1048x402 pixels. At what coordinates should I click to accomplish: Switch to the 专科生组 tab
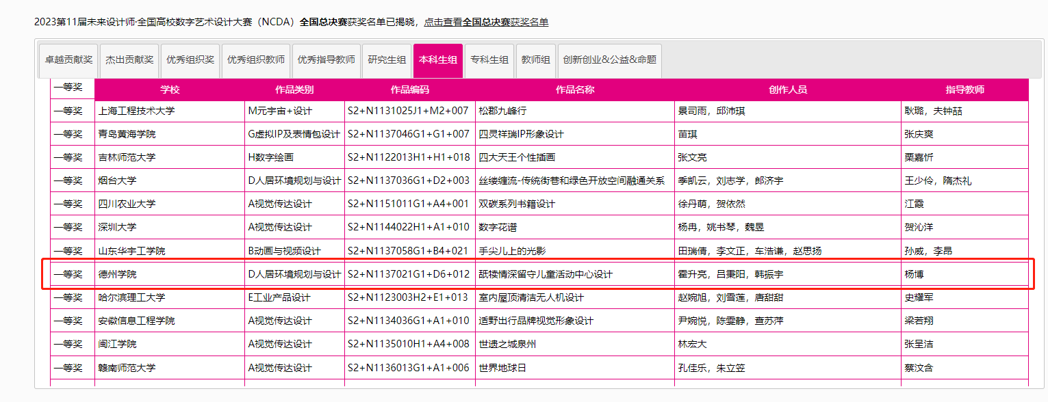point(489,60)
